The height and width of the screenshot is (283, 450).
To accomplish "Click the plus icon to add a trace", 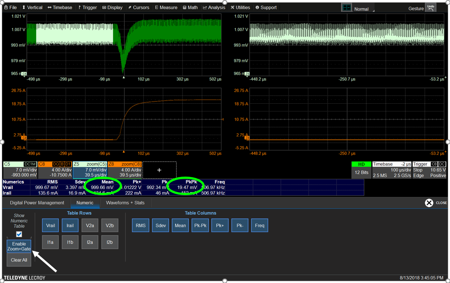I will pyautogui.click(x=159, y=170).
